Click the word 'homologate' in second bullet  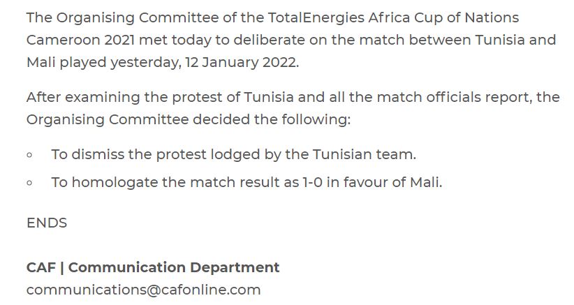115,184
